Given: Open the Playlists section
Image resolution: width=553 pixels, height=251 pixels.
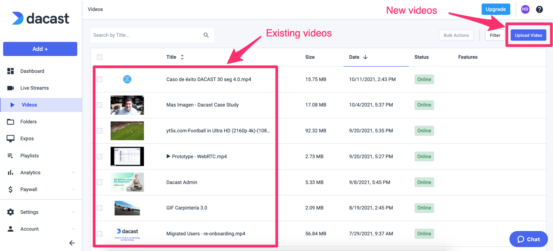Looking at the screenshot, I should pos(29,156).
